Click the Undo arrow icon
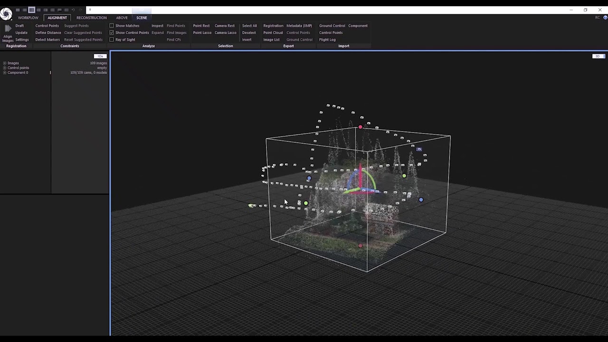The width and height of the screenshot is (608, 342). point(73,10)
